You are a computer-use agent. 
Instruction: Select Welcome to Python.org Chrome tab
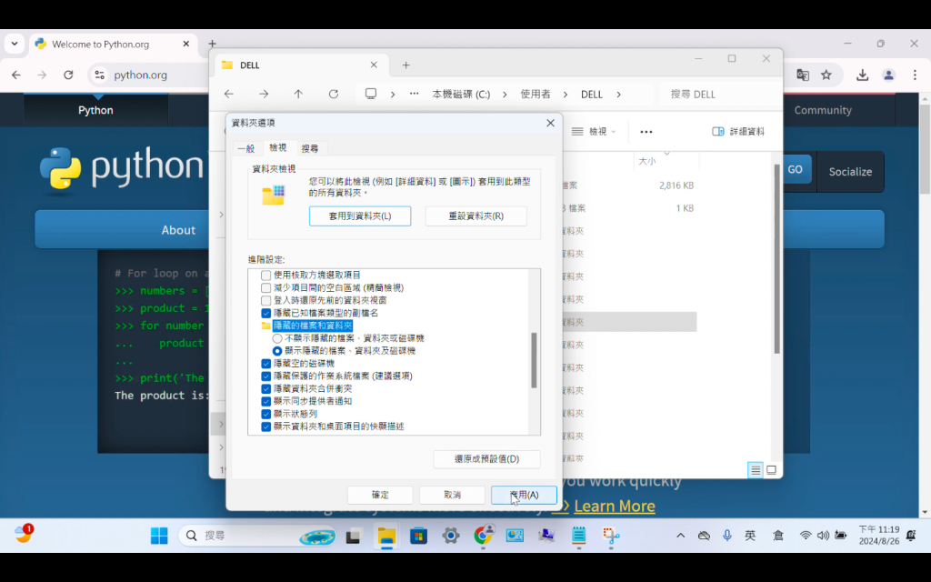[113, 44]
